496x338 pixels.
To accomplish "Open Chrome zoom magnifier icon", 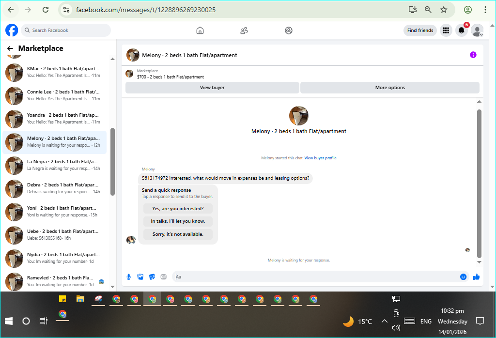I will click(428, 10).
